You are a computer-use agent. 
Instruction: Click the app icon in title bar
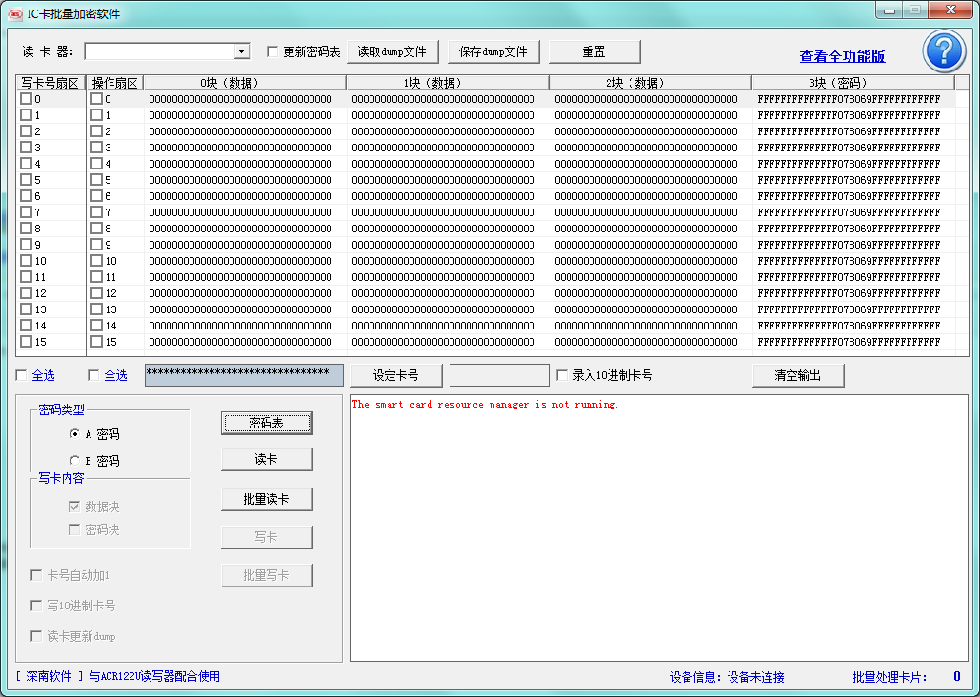coord(14,13)
